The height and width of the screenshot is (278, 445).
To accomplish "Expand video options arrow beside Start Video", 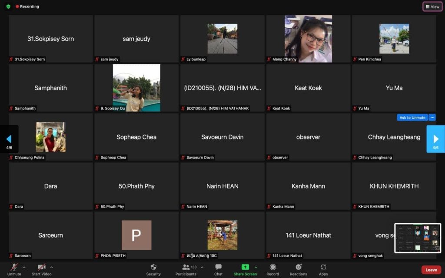I will click(x=52, y=267).
